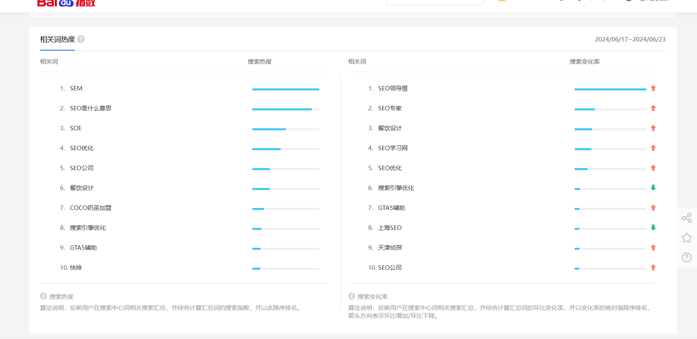The height and width of the screenshot is (339, 697).
Task: Open the related word SEO学习网
Action: coord(393,148)
